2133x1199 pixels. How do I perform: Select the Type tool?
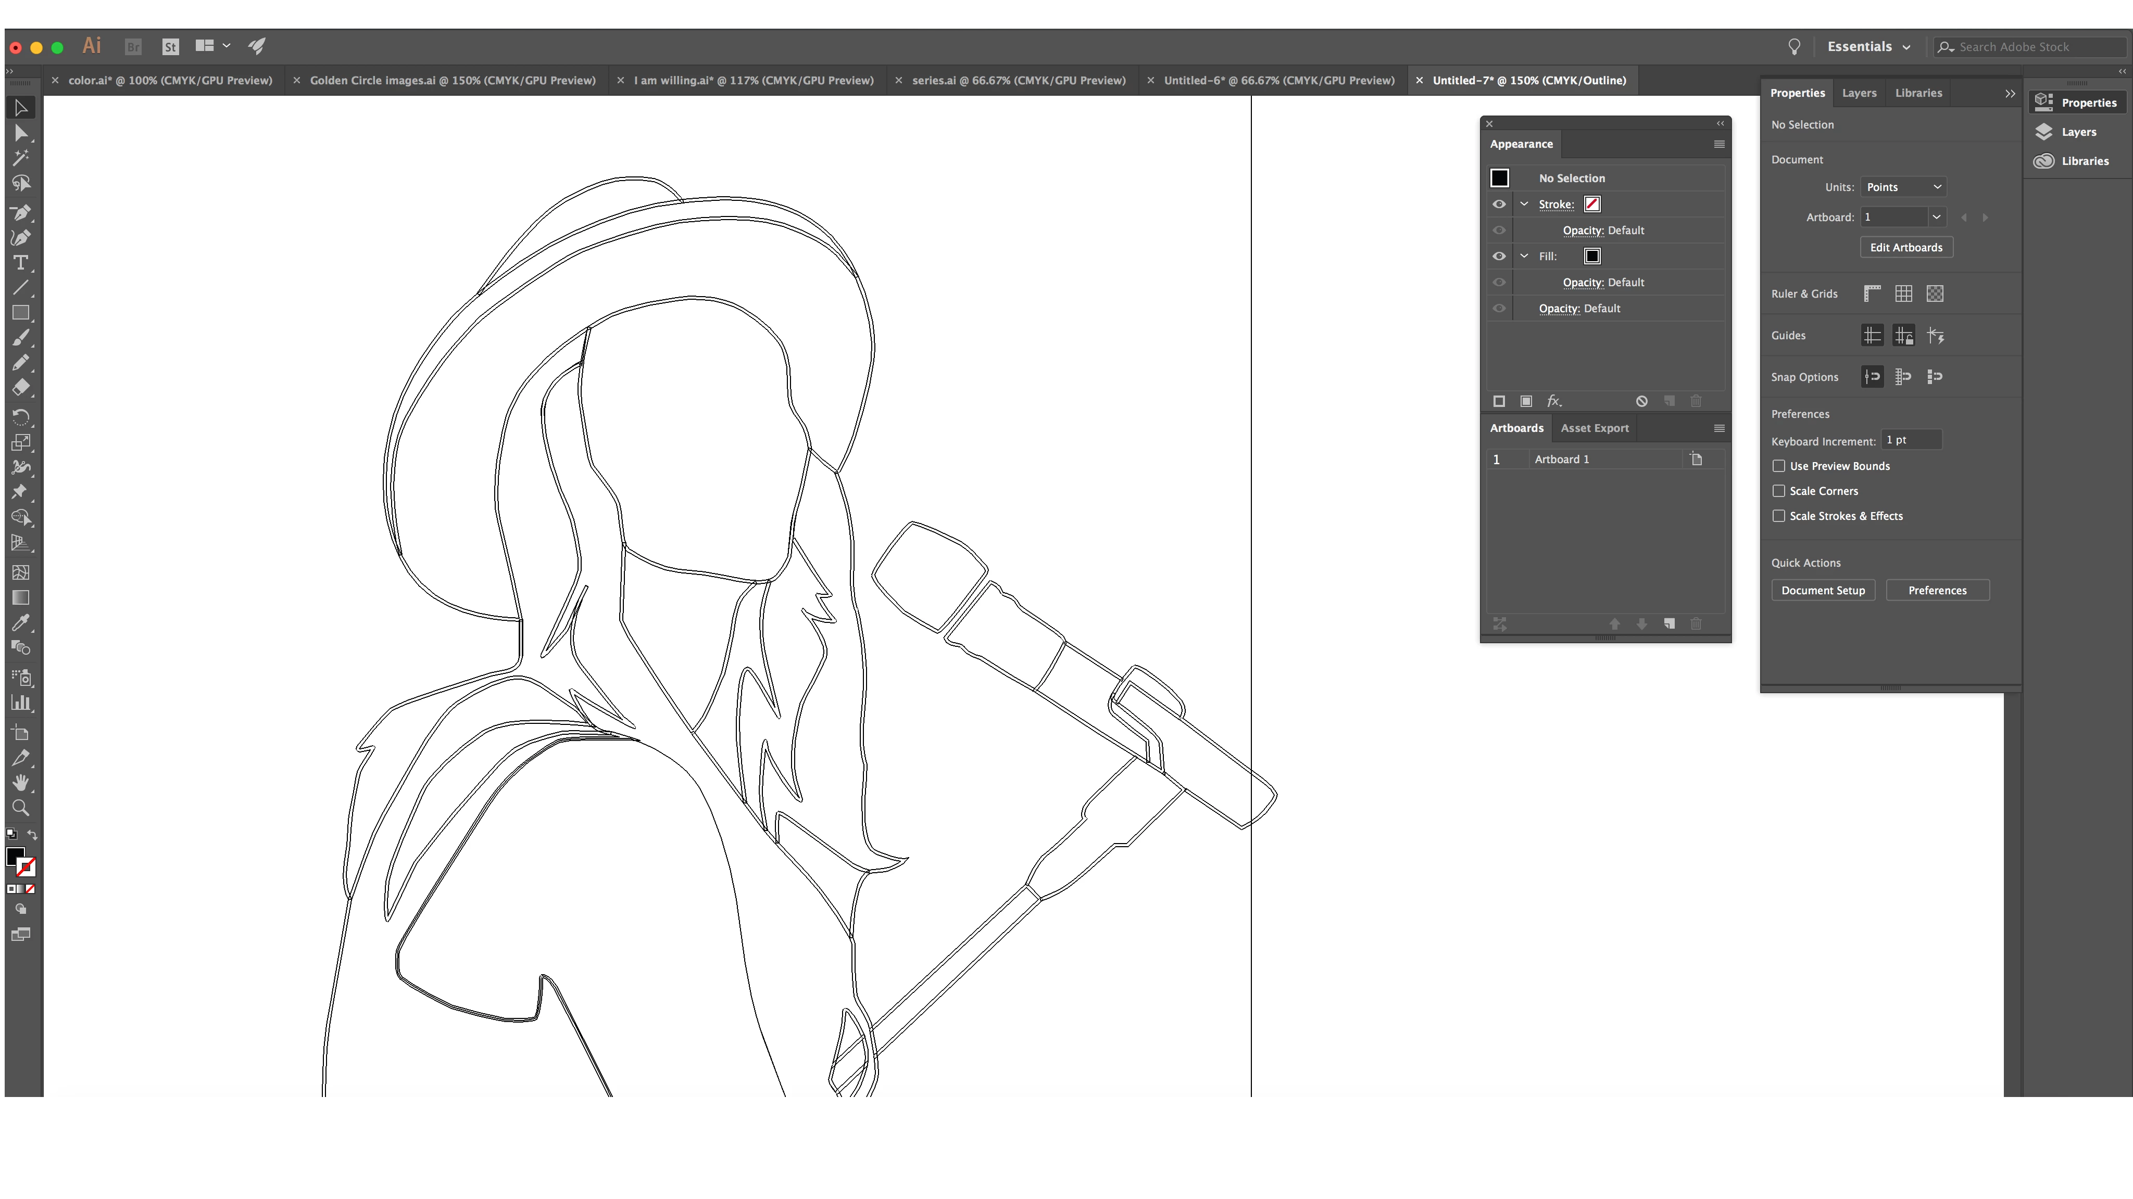(x=21, y=262)
